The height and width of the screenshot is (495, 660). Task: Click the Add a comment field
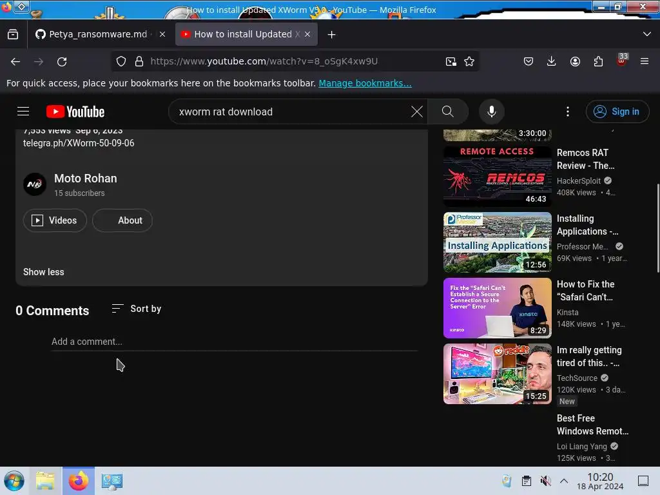tap(235, 342)
